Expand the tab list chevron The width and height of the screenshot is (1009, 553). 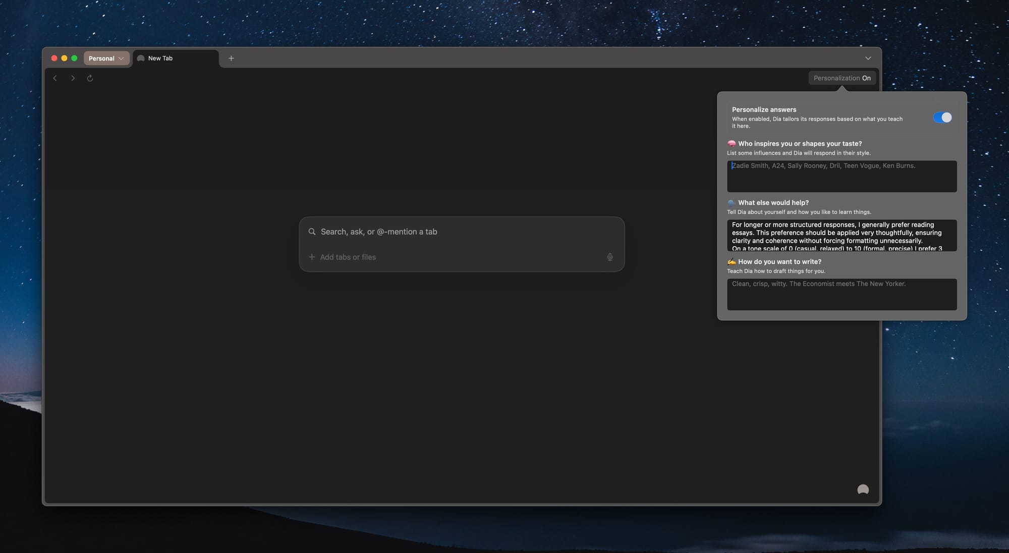(868, 59)
